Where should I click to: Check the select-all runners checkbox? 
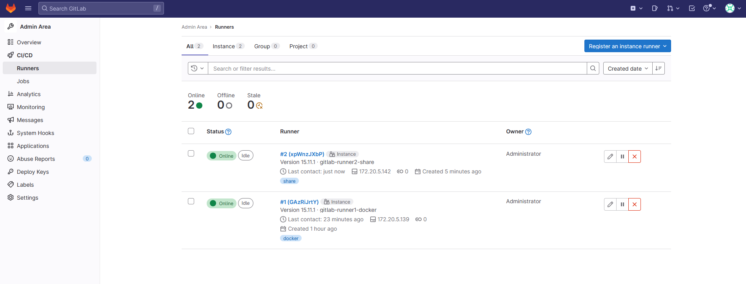[x=191, y=131]
